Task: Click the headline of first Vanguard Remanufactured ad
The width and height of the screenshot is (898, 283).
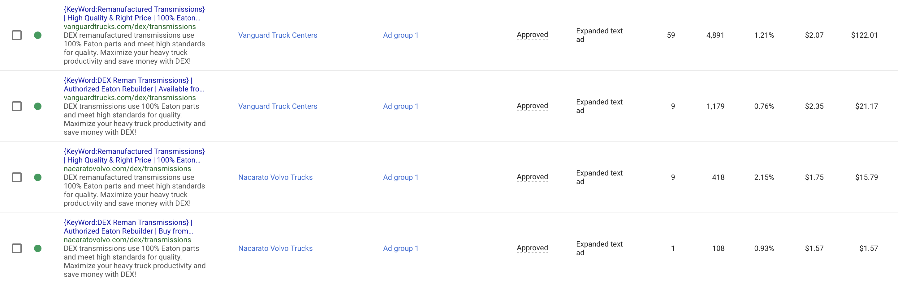Action: click(134, 14)
